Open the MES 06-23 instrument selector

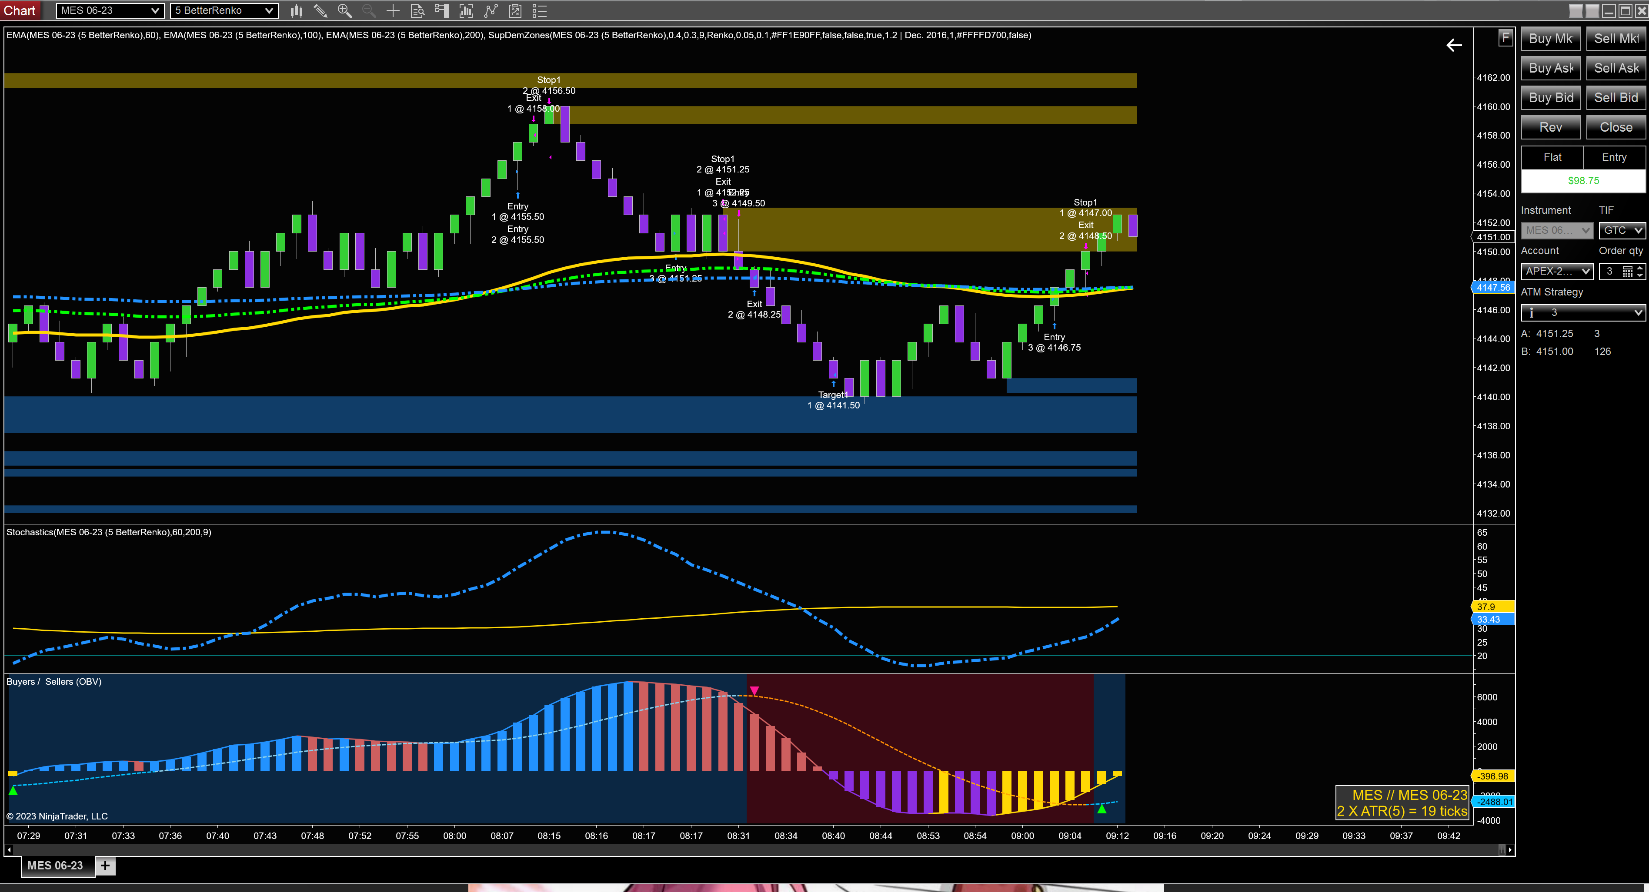click(110, 11)
